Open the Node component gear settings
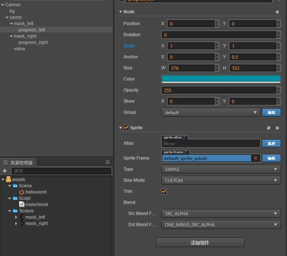287x256 pixels. point(277,12)
